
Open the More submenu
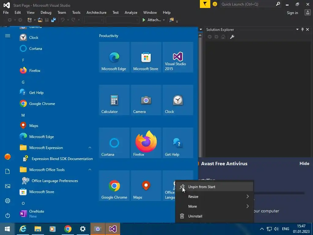[215, 207]
